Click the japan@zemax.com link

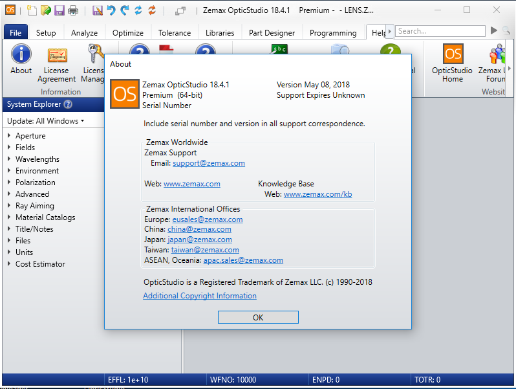coord(199,239)
